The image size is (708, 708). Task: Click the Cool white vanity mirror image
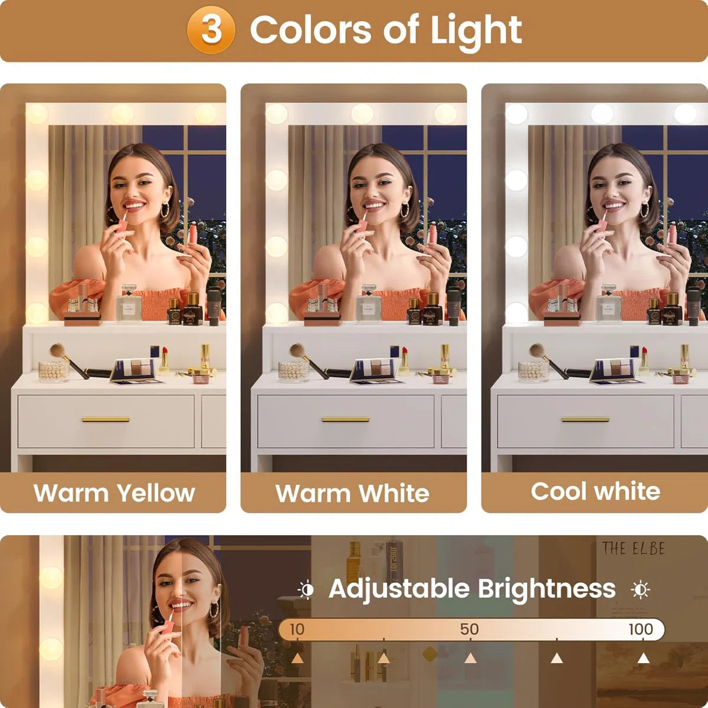(595, 278)
